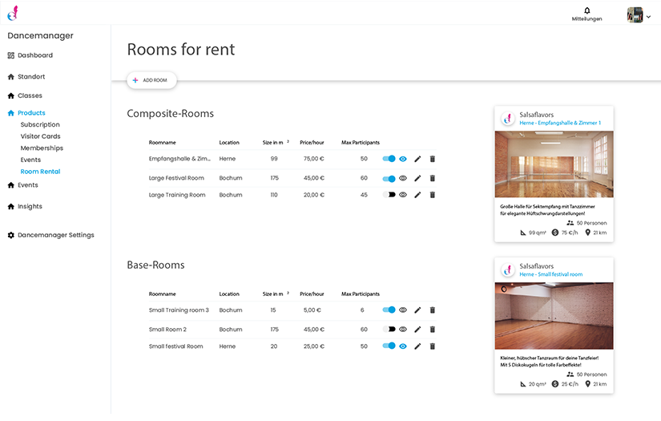Delete Large Training Room trash icon

(432, 195)
